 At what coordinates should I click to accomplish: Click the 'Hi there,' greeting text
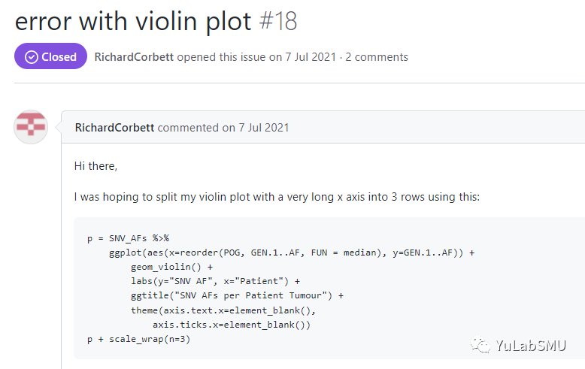95,165
